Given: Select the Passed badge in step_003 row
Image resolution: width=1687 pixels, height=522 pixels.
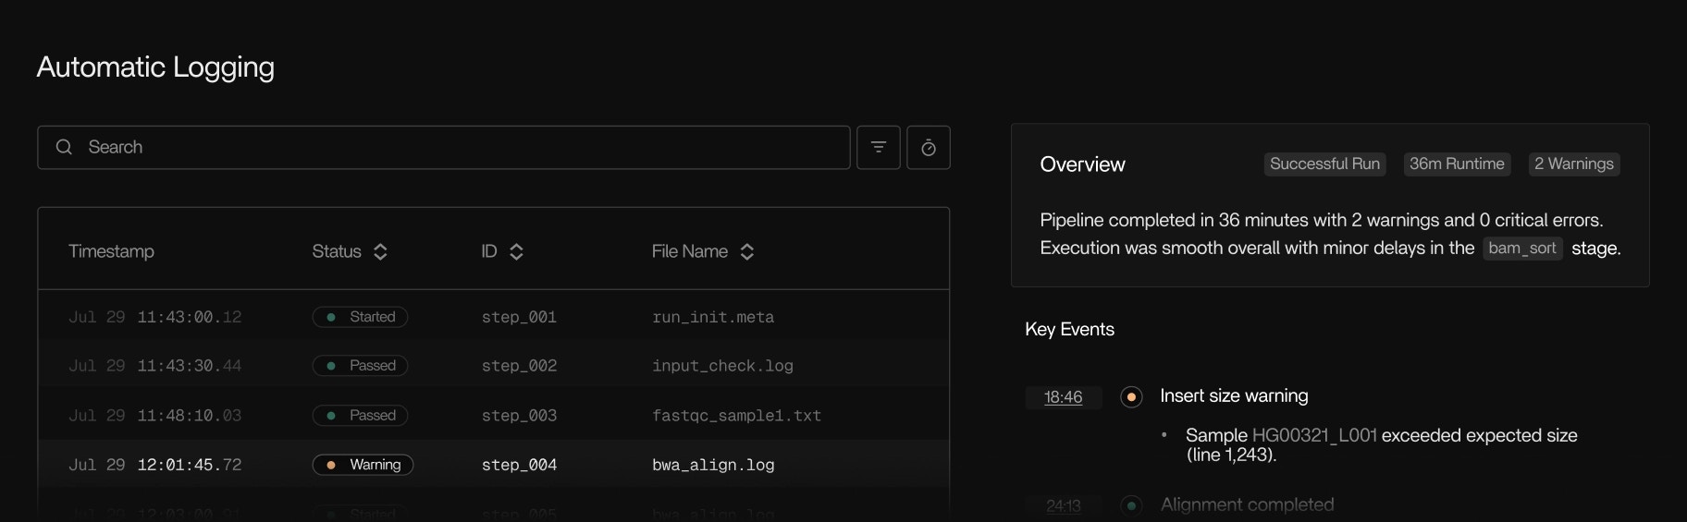Looking at the screenshot, I should [360, 416].
